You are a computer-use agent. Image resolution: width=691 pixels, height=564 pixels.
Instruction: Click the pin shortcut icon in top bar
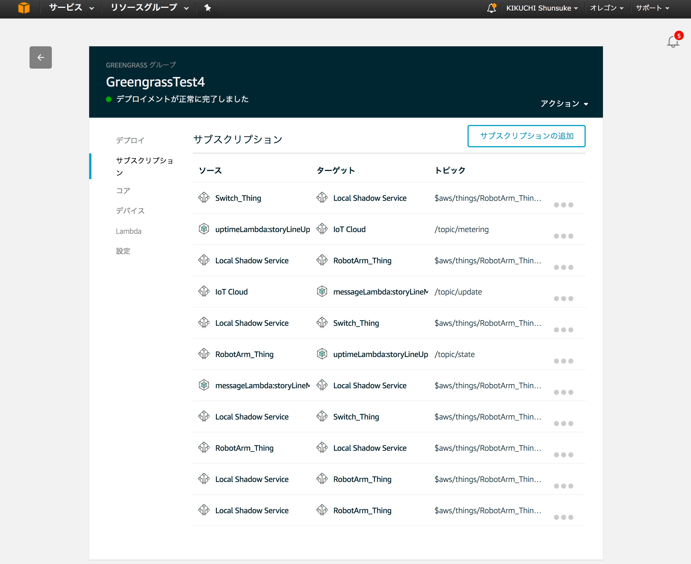click(x=208, y=8)
